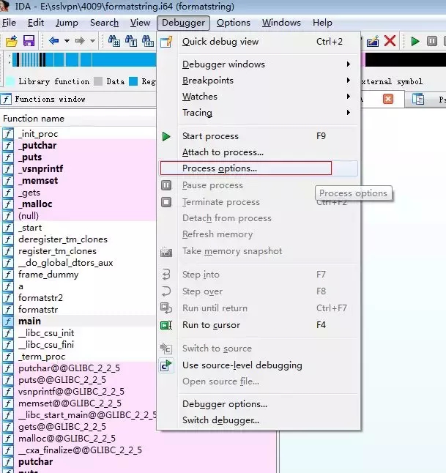Choose Attach to process... menu entry
Viewport: 446px width, 473px height.
tap(259, 152)
